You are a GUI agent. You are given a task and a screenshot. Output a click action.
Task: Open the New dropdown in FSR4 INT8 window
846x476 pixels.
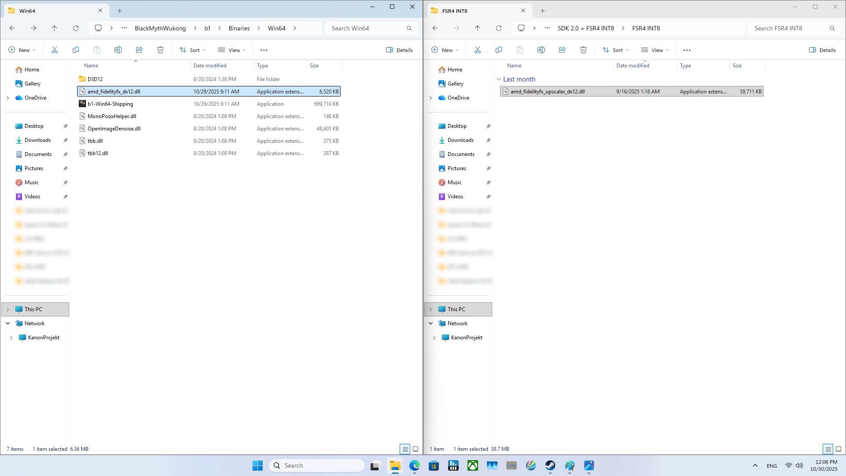[445, 50]
